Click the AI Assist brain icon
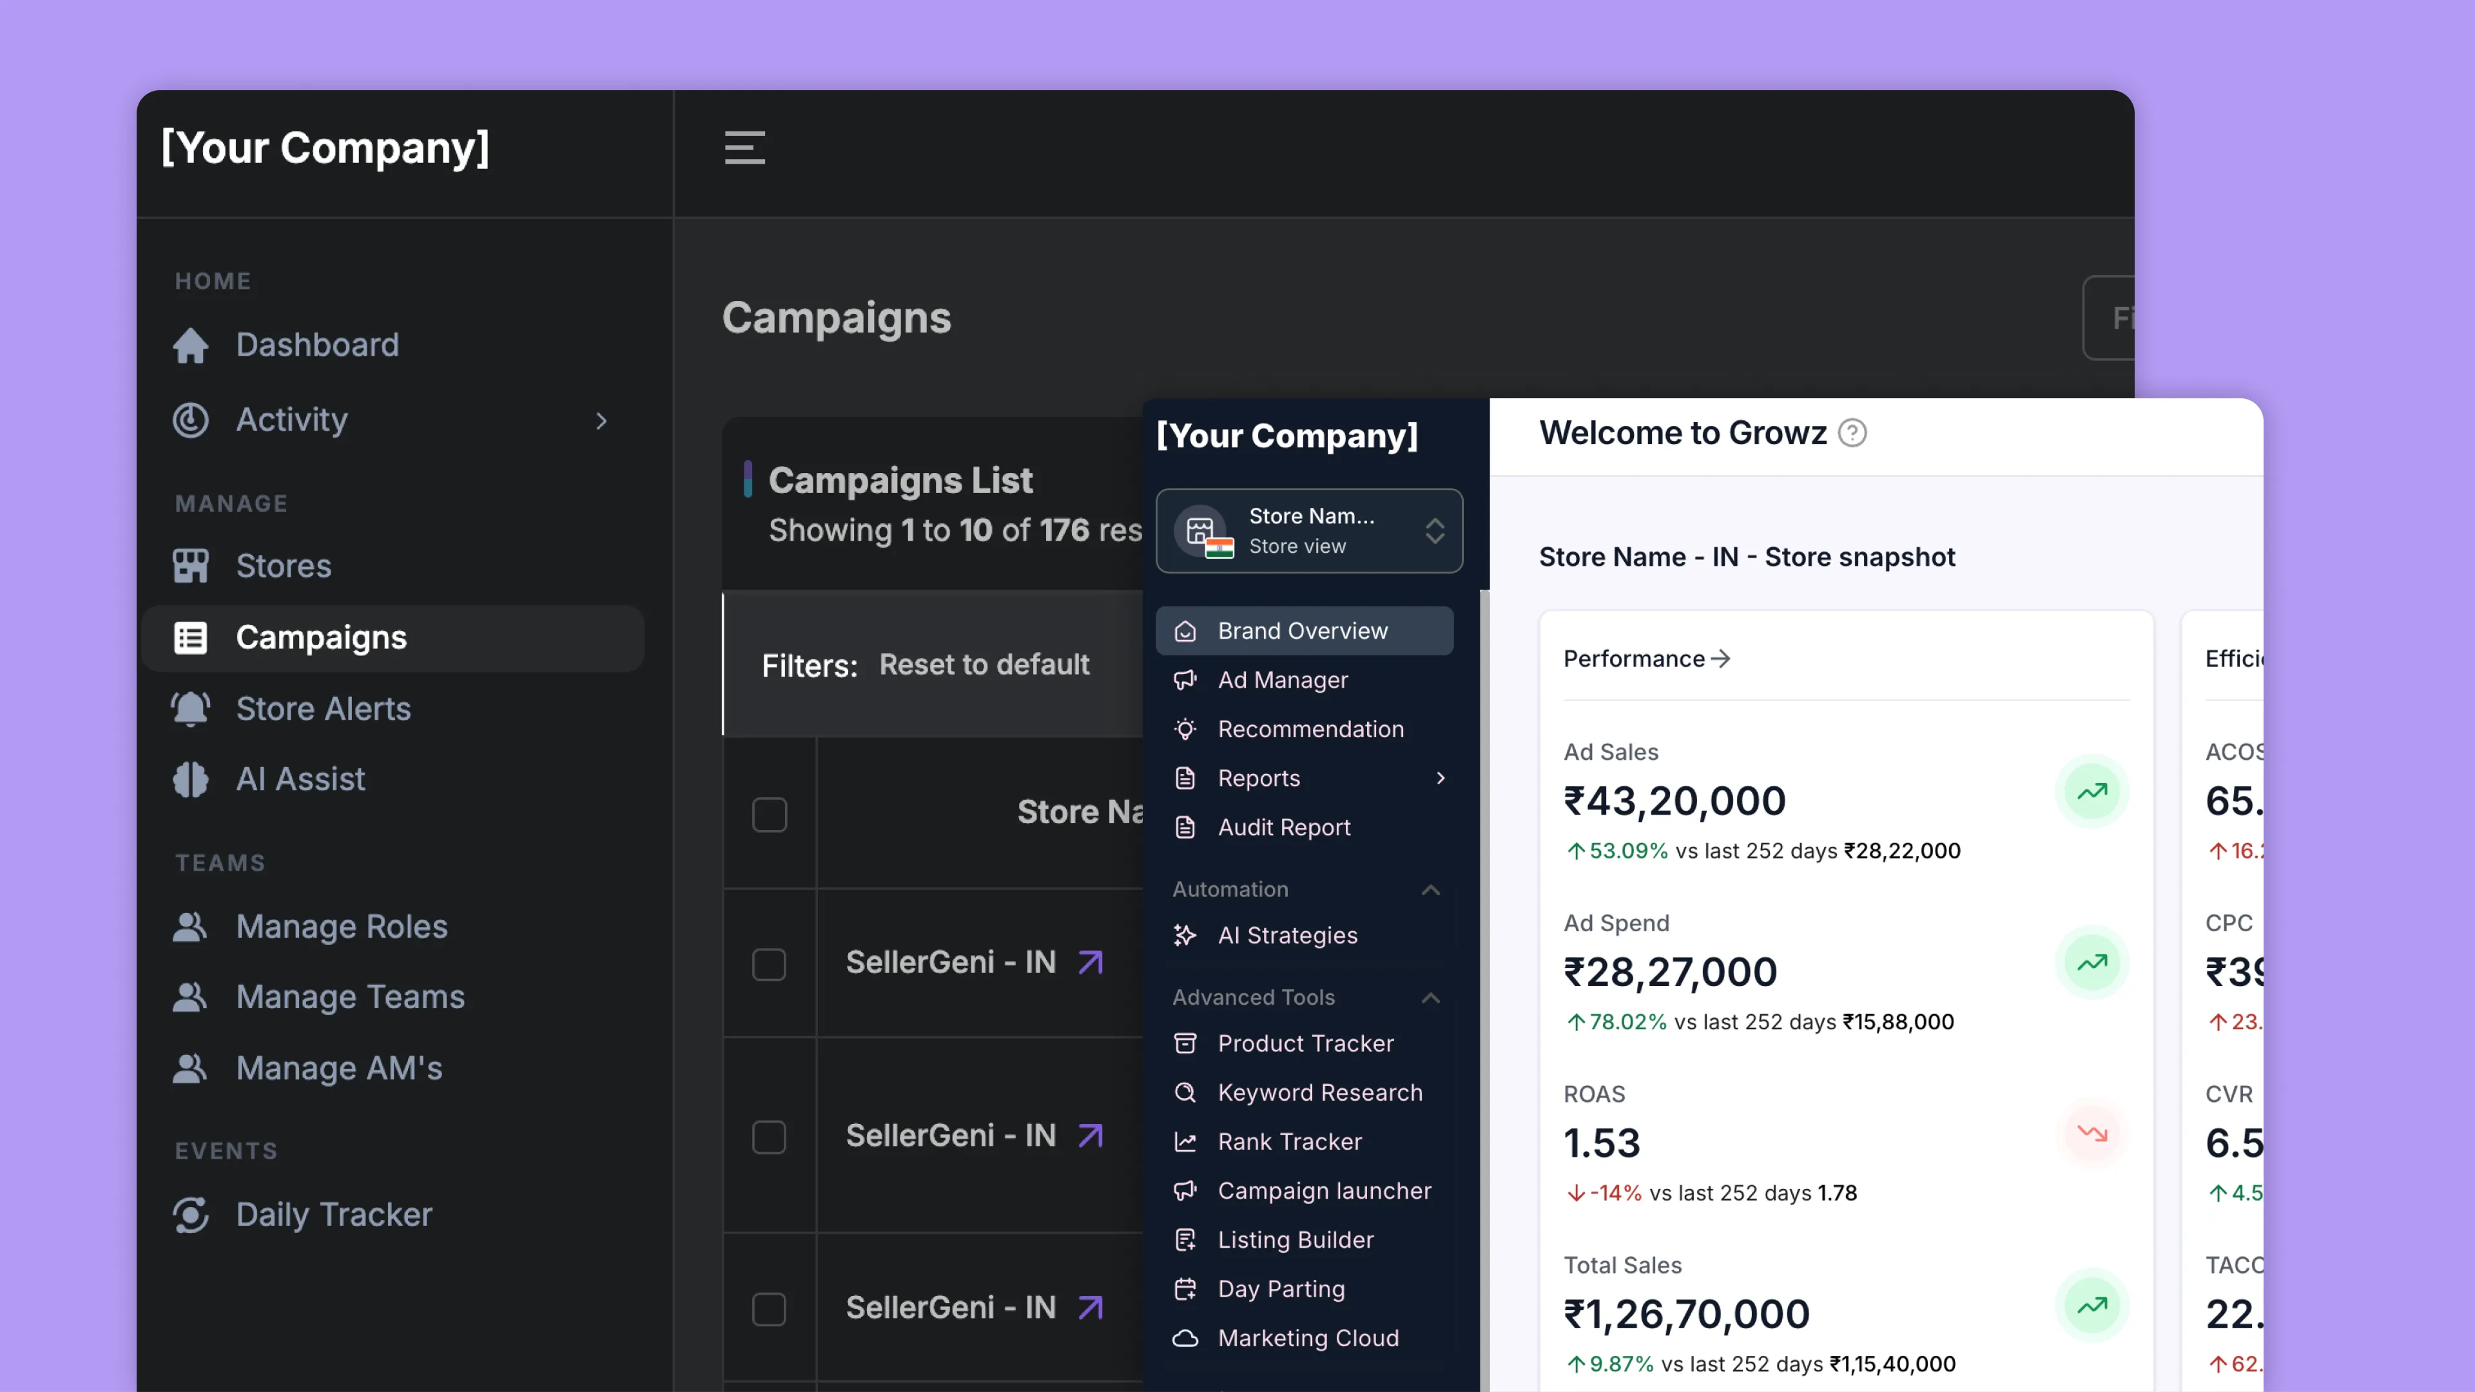 (190, 779)
